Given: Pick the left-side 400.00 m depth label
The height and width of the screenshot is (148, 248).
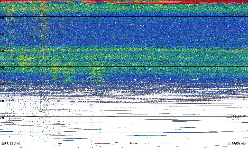Looking at the screenshot, I should tap(8, 82).
